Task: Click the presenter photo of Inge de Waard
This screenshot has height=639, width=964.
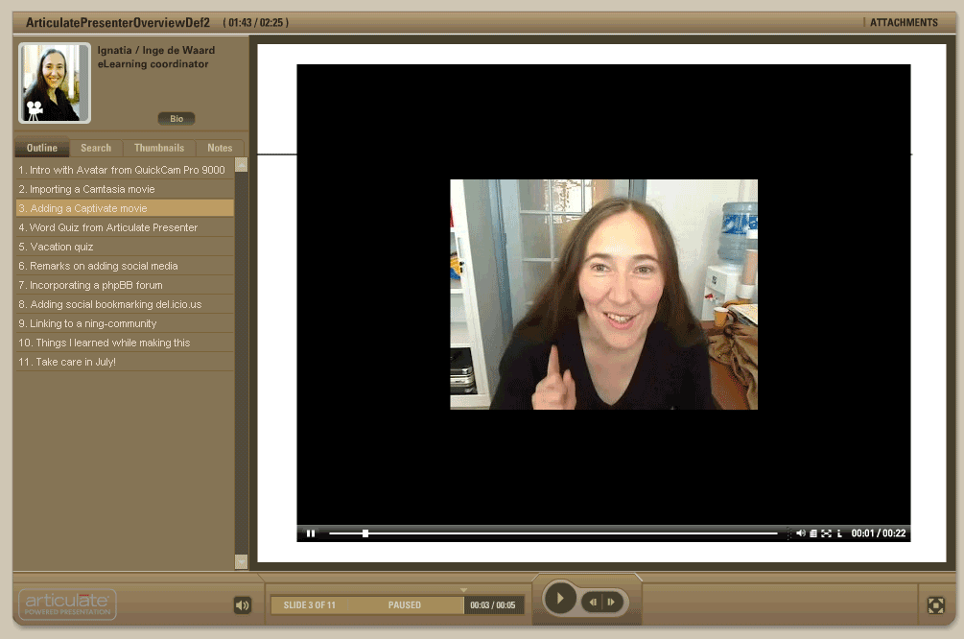Action: tap(55, 83)
